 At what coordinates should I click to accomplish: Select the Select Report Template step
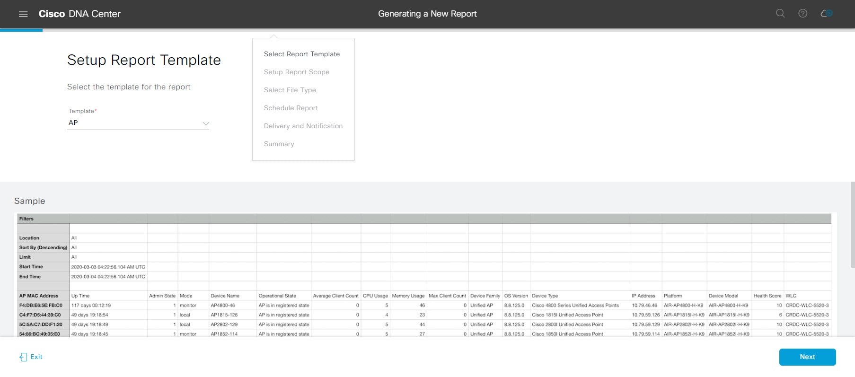pos(302,54)
